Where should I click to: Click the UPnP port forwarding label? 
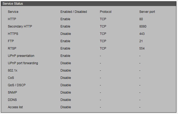(x=23, y=63)
